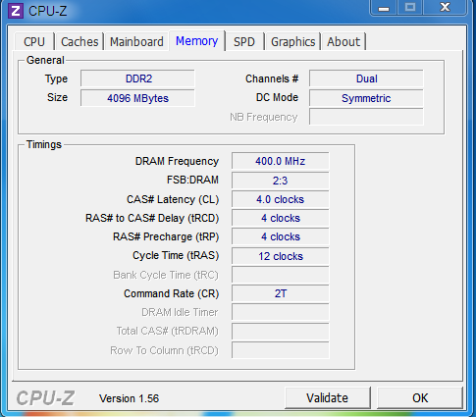
Task: Click the Command Rate (CR) label
Action: click(x=171, y=293)
